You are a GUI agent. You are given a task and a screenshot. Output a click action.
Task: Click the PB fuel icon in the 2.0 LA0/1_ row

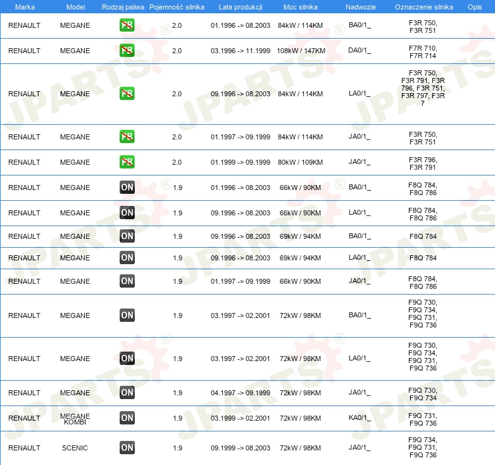tap(127, 94)
